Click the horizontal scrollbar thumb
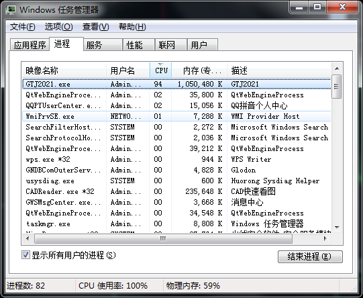 pyautogui.click(x=163, y=238)
